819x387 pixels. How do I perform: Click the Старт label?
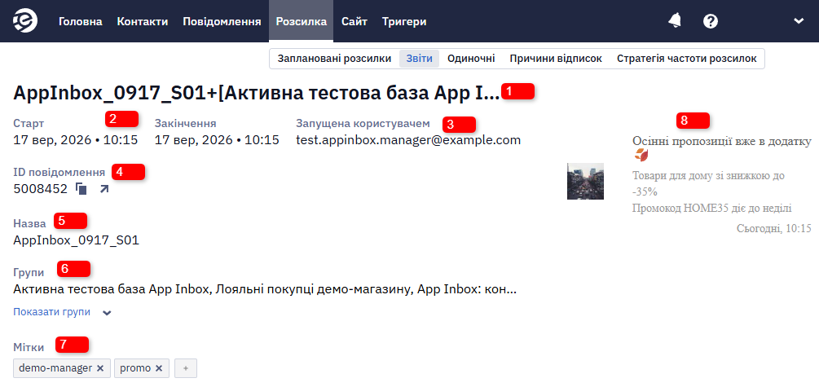pyautogui.click(x=29, y=123)
